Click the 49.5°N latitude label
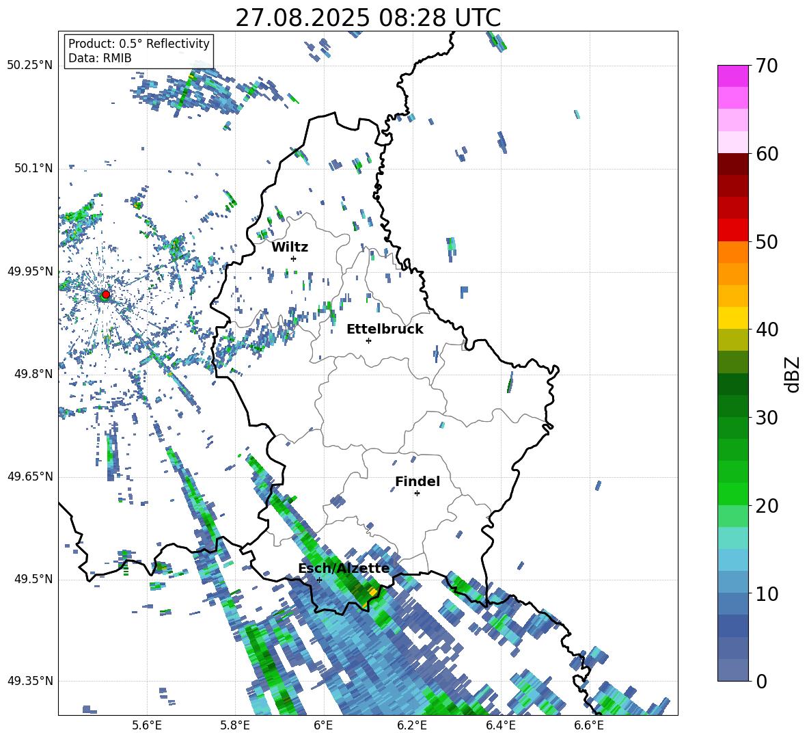 pos(33,578)
